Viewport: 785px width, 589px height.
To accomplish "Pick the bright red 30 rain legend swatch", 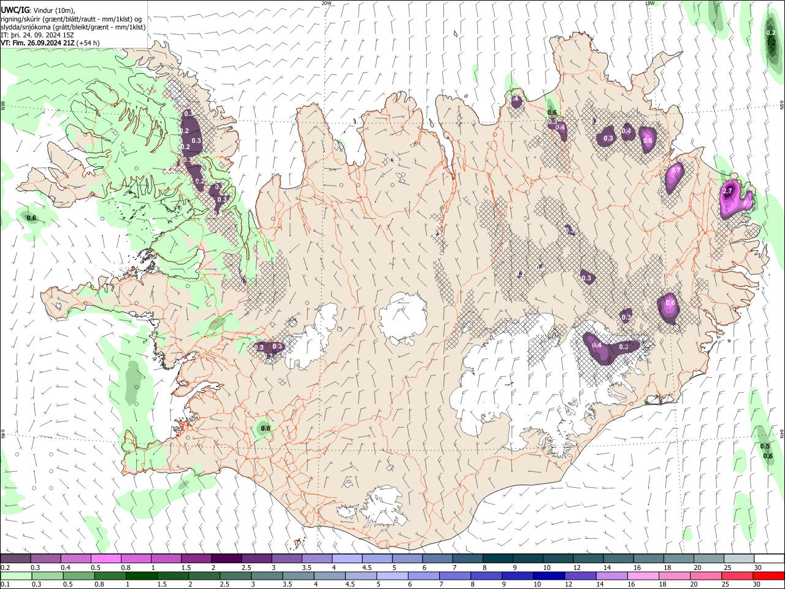I will [x=768, y=576].
